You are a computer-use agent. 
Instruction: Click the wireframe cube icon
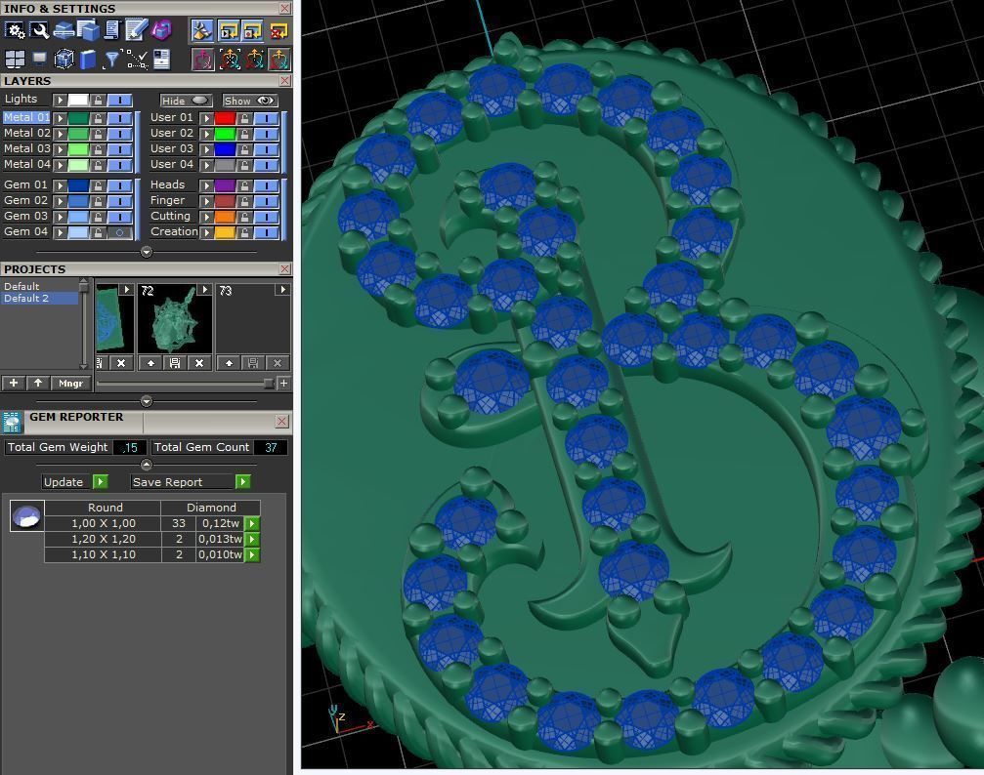click(64, 59)
